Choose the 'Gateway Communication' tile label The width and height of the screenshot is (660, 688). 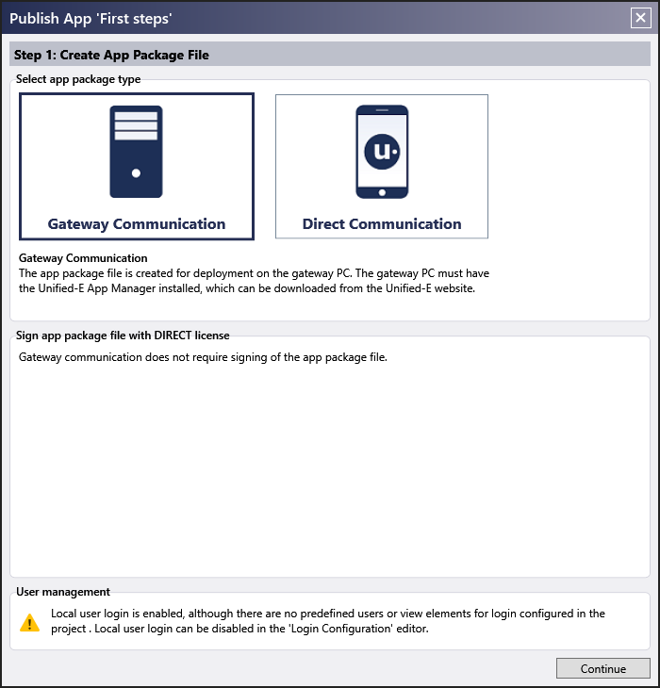[x=137, y=224]
